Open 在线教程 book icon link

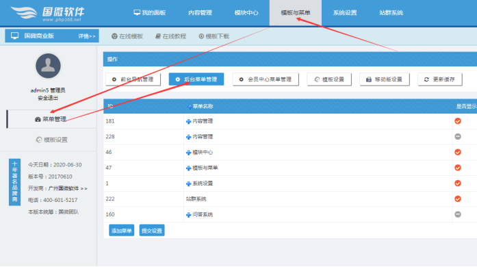[170, 36]
